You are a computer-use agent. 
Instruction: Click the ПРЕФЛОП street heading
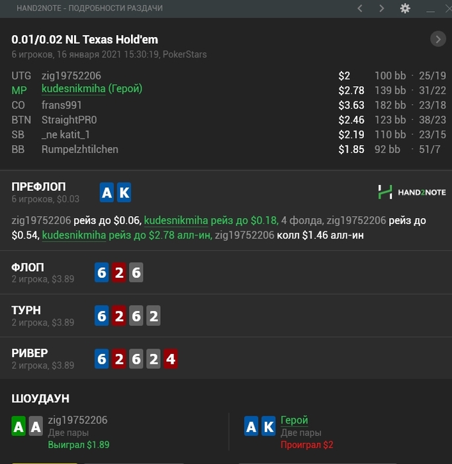pos(38,187)
